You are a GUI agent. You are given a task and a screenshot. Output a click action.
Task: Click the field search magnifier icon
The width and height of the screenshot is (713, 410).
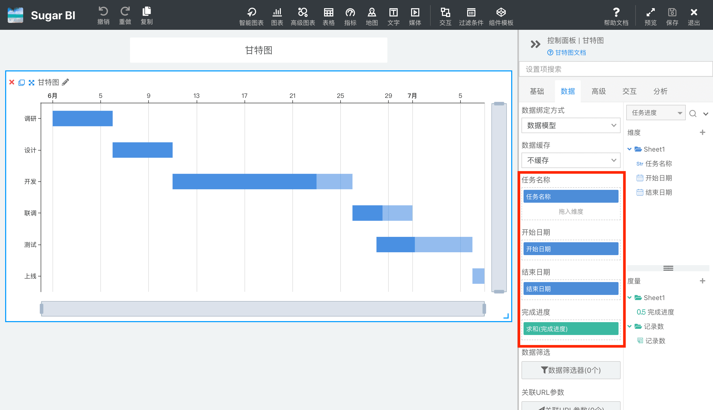click(x=693, y=114)
